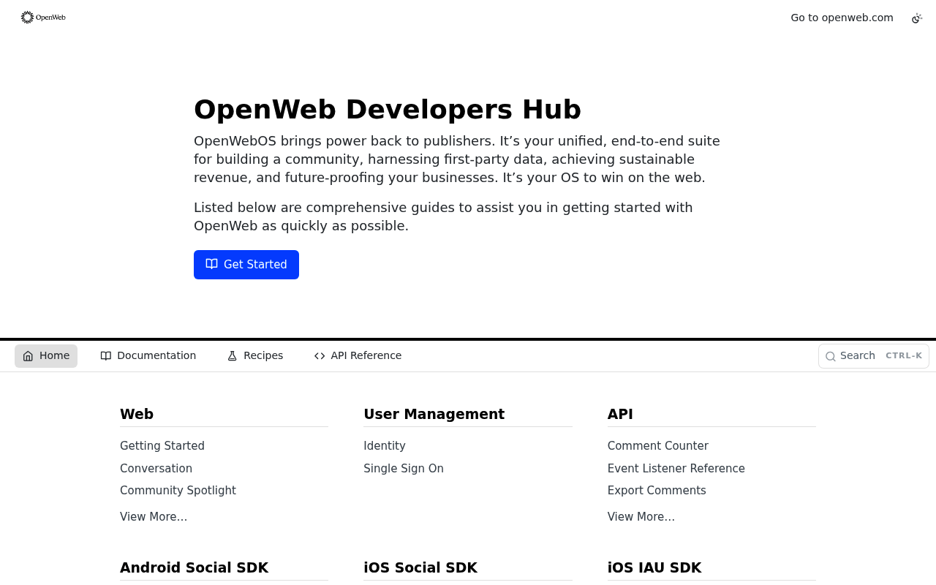The height and width of the screenshot is (585, 936).
Task: Click the Web section heading
Action: 137,415
